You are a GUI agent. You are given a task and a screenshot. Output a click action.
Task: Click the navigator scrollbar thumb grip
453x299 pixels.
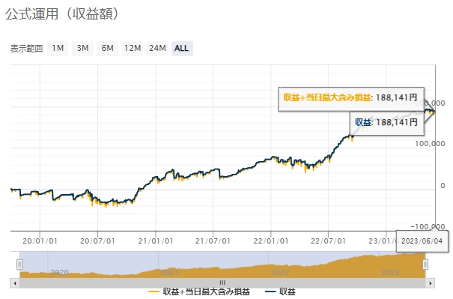tap(222, 283)
